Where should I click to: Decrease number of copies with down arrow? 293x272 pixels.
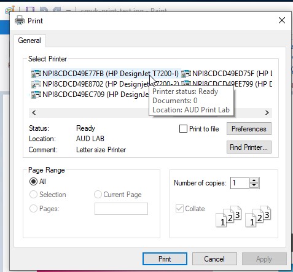pyautogui.click(x=254, y=185)
